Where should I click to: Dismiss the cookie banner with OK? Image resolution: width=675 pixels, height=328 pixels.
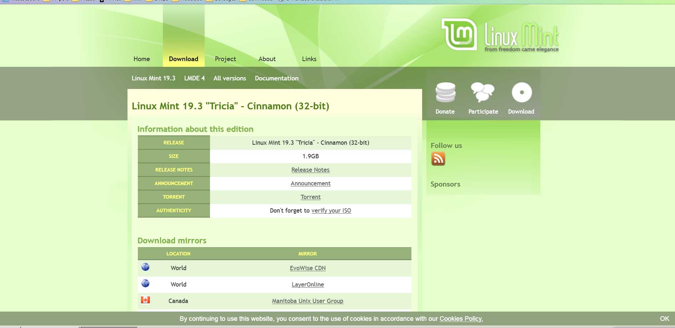664,319
